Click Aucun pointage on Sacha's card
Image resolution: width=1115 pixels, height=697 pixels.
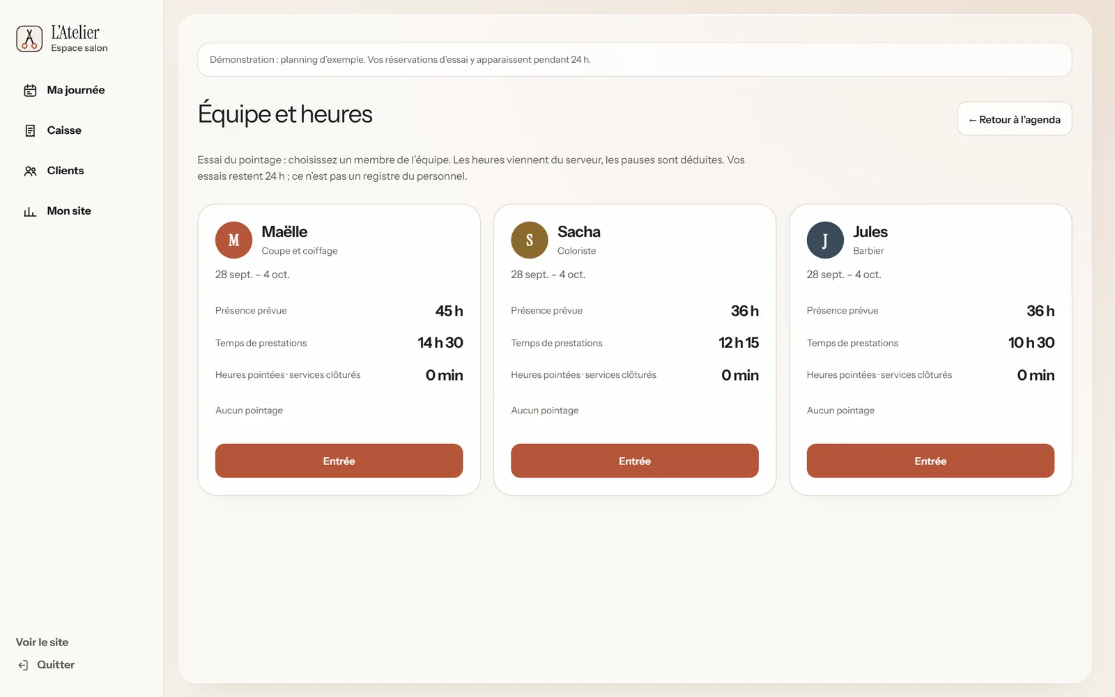click(x=545, y=411)
